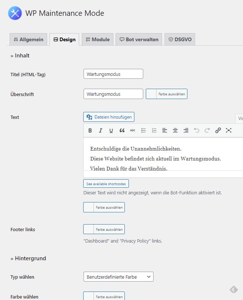Insert a blockquote in the editor
This screenshot has height=300, width=243.
(122, 130)
